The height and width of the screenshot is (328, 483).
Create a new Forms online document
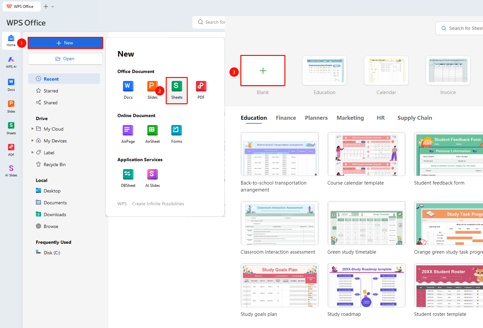(x=177, y=134)
